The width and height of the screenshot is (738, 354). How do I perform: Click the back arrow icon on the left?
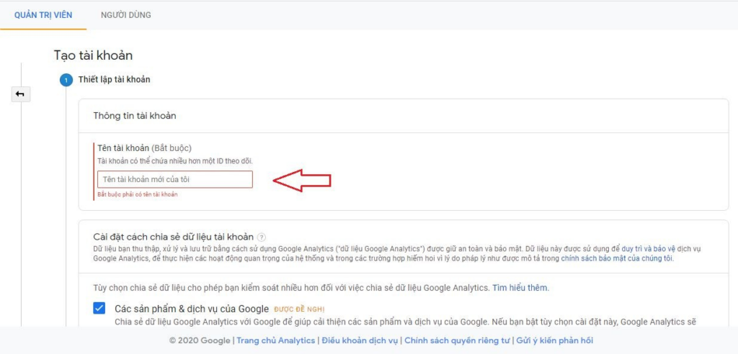(20, 94)
